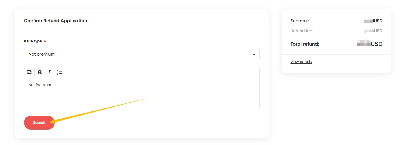Click the Confirm Refund Application heading
The width and height of the screenshot is (419, 145).
point(55,21)
